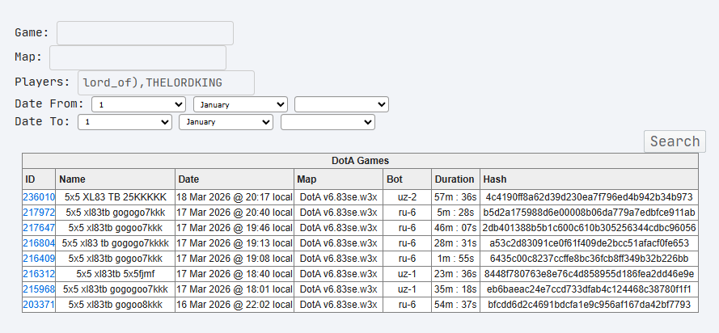This screenshot has height=333, width=719.
Task: Click the Map input field
Action: click(x=137, y=57)
